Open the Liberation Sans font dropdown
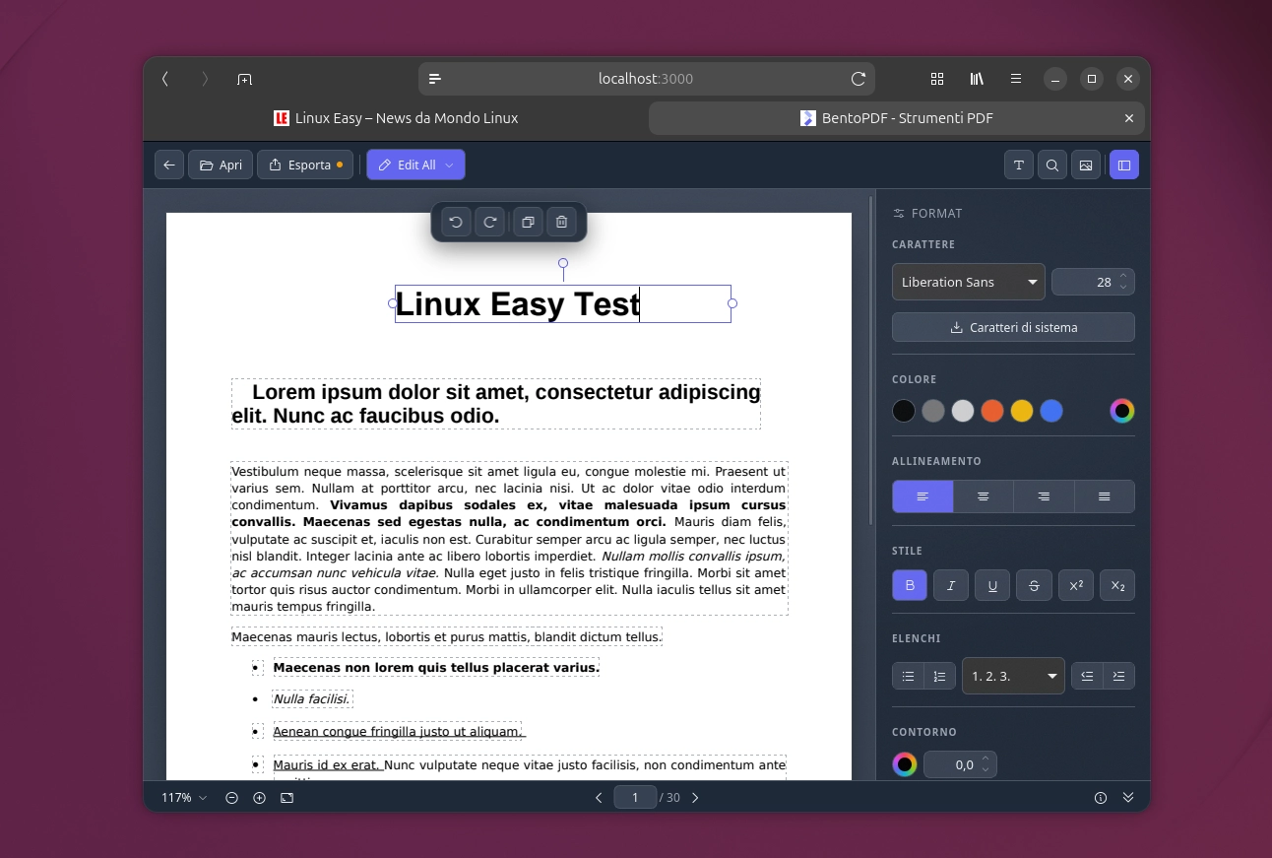The height and width of the screenshot is (858, 1272). click(x=969, y=282)
